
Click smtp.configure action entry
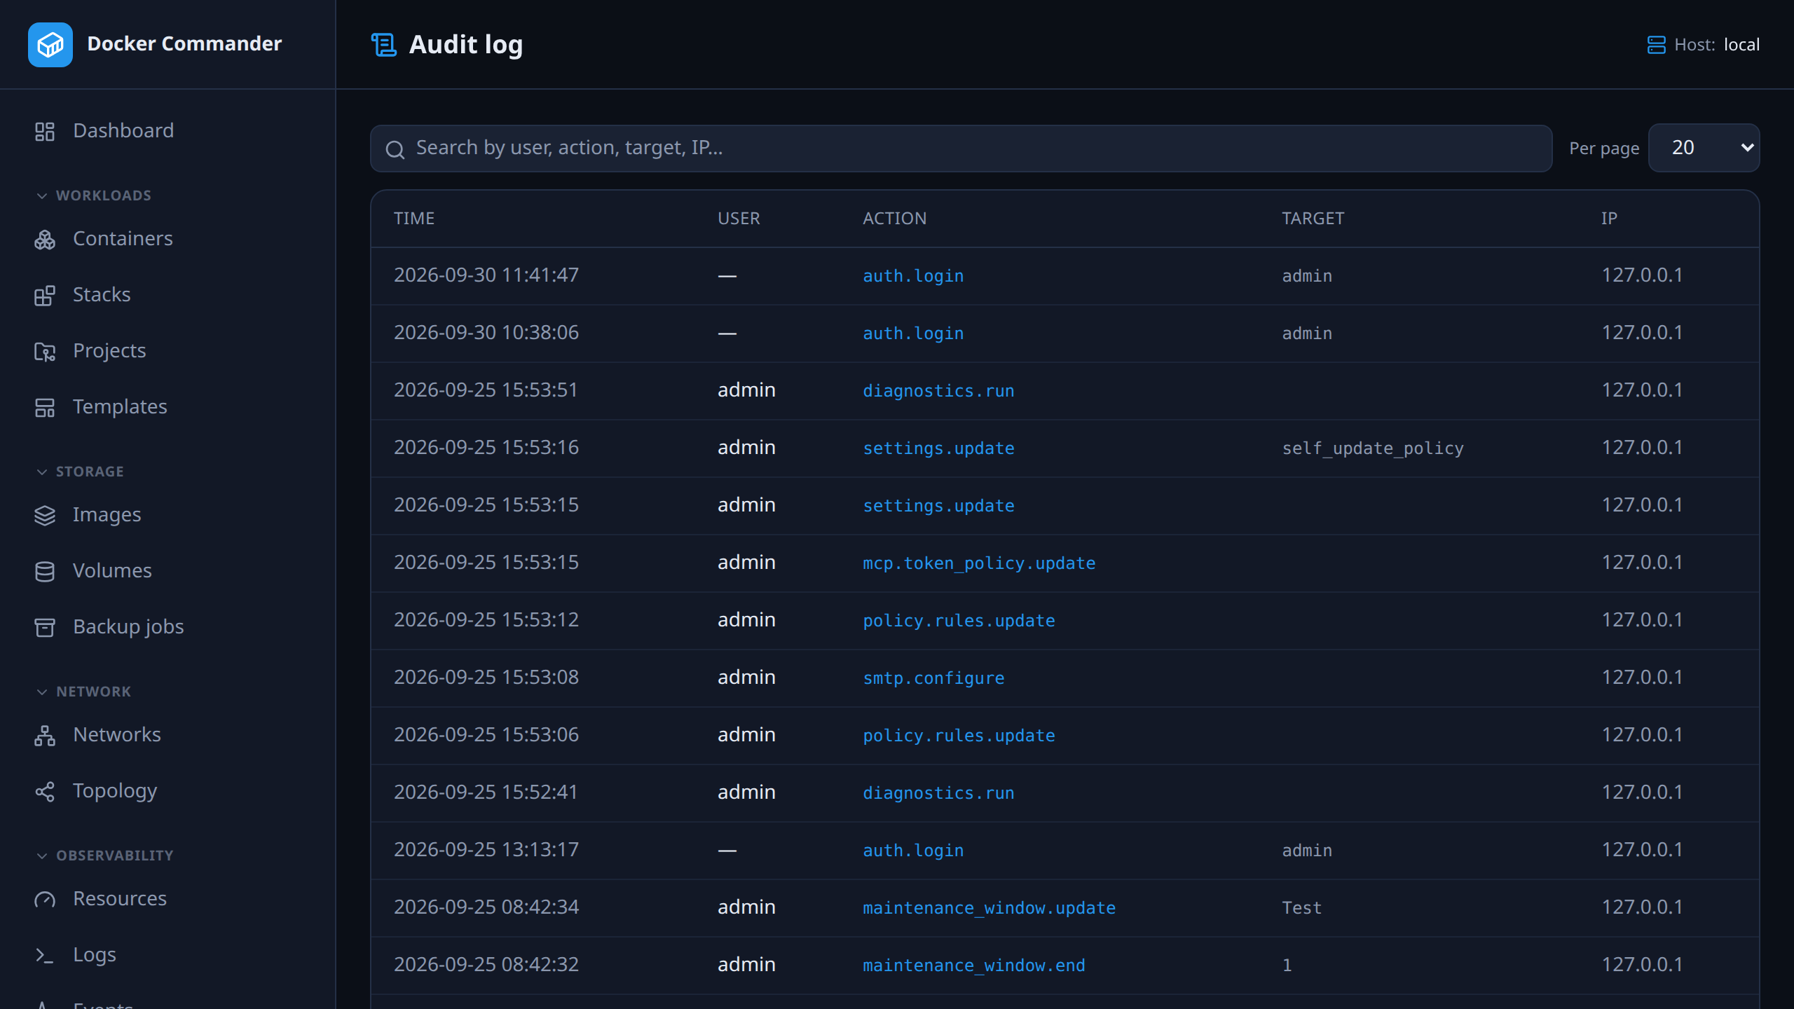[933, 678]
